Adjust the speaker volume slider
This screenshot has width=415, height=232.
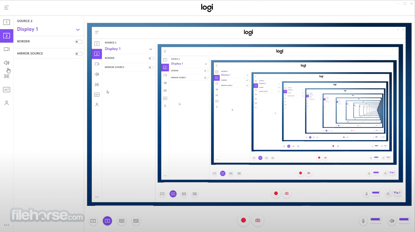pyautogui.click(x=405, y=219)
